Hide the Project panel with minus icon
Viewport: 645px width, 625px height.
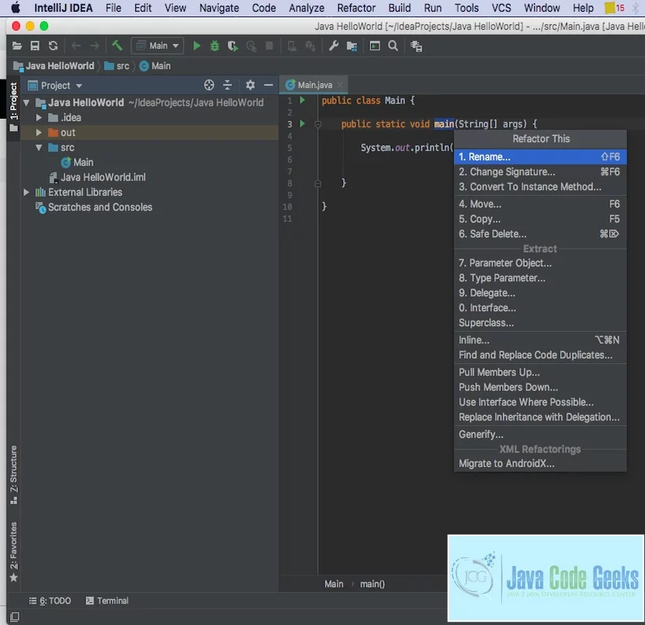(268, 85)
